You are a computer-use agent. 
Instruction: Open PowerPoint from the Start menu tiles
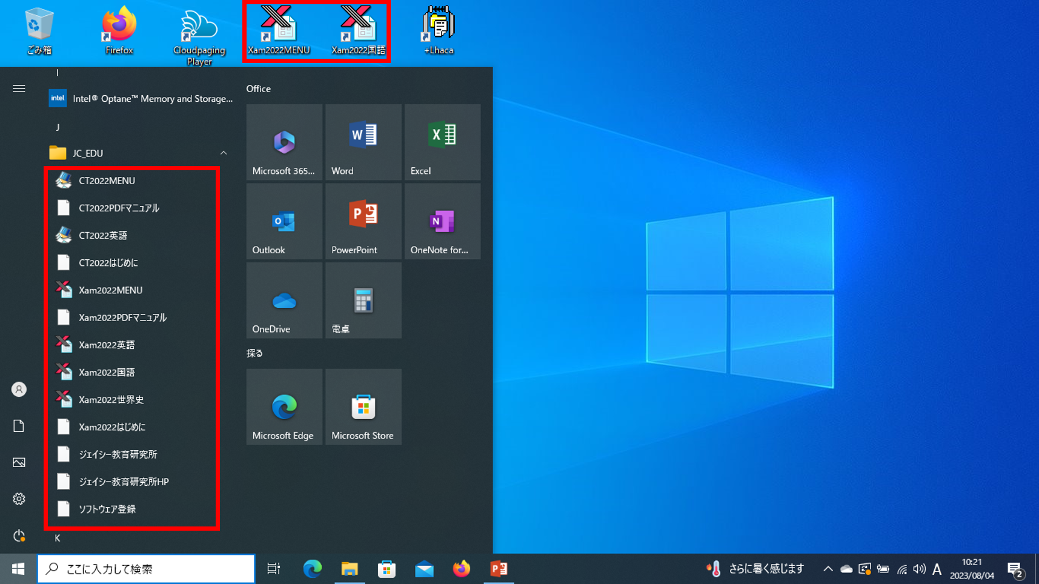point(362,221)
